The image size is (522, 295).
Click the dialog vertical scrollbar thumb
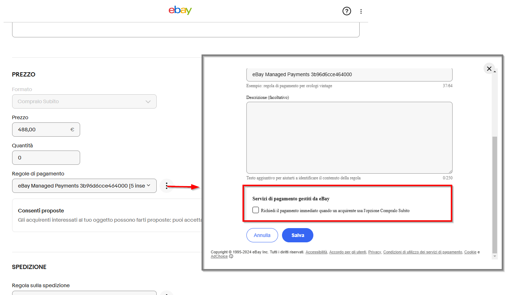(x=495, y=194)
